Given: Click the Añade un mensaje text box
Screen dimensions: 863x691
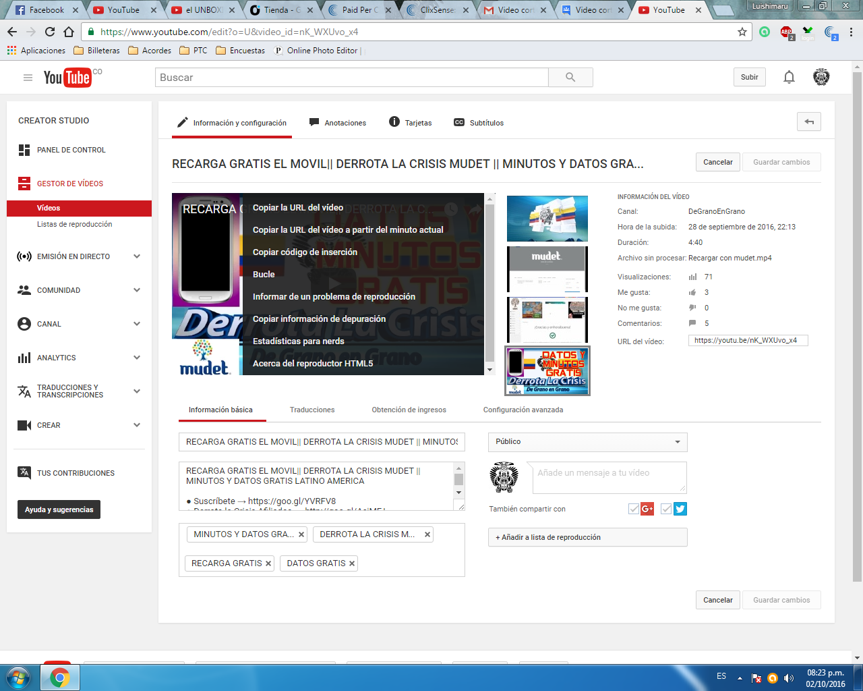Looking at the screenshot, I should click(x=609, y=477).
